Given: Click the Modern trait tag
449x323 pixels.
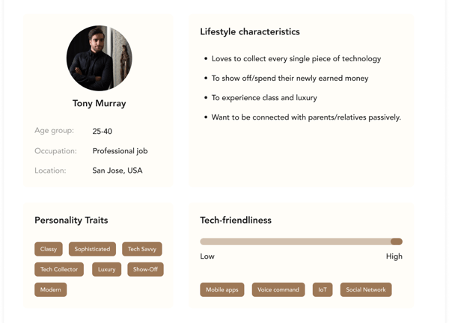Looking at the screenshot, I should coord(51,289).
